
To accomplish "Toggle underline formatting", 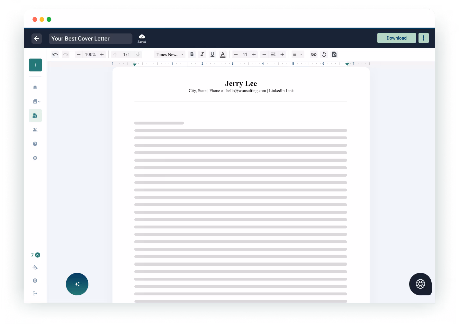I will point(212,54).
